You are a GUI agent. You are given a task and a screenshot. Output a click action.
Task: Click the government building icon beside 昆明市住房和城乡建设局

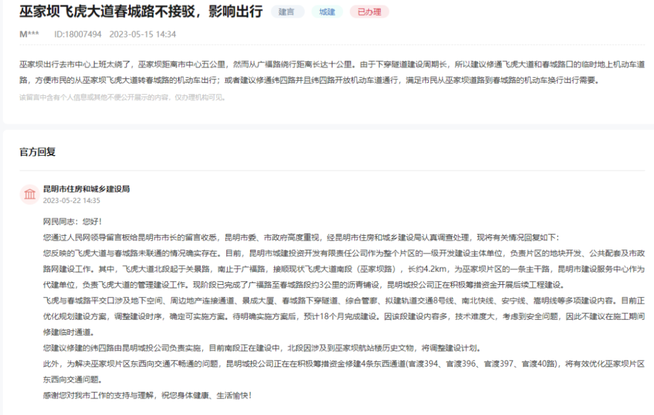(29, 194)
